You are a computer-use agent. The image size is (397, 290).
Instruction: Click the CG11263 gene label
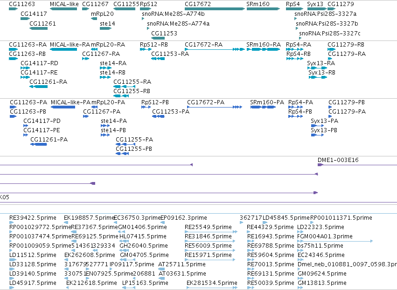pos(22,4)
